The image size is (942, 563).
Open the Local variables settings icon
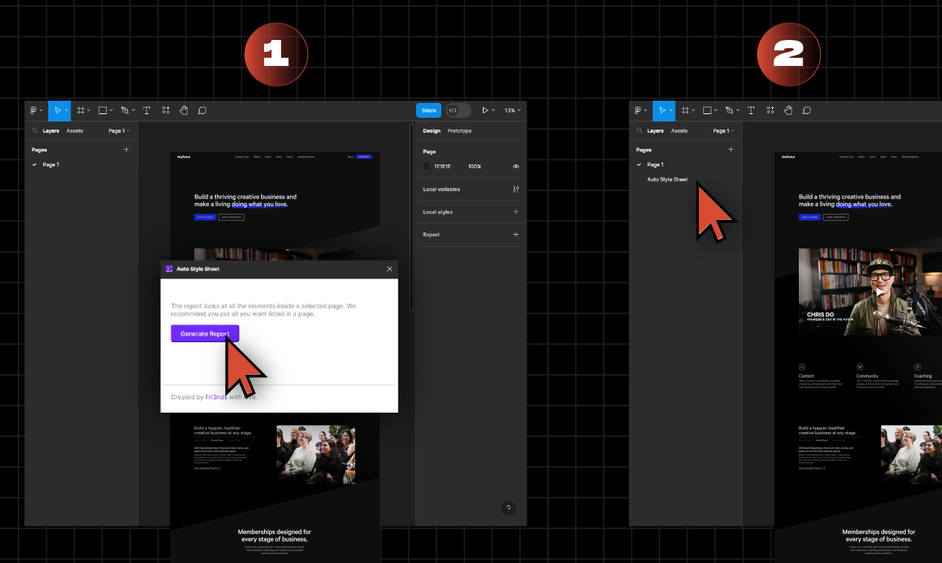[x=516, y=189]
